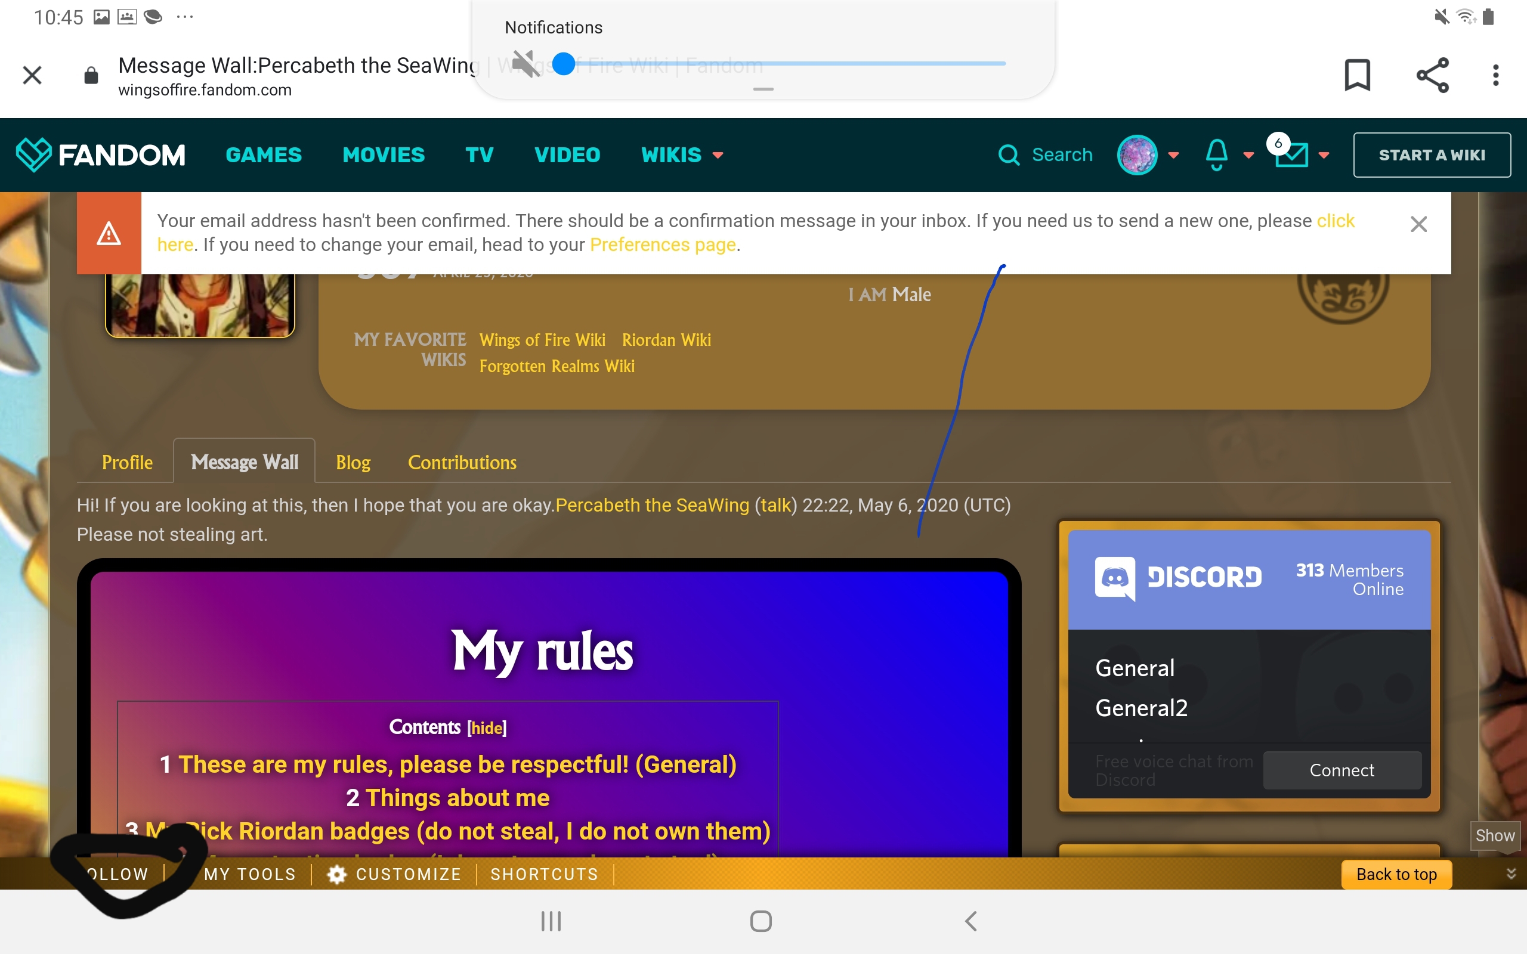Click the search magnifier icon
The image size is (1527, 954).
[x=1008, y=154]
